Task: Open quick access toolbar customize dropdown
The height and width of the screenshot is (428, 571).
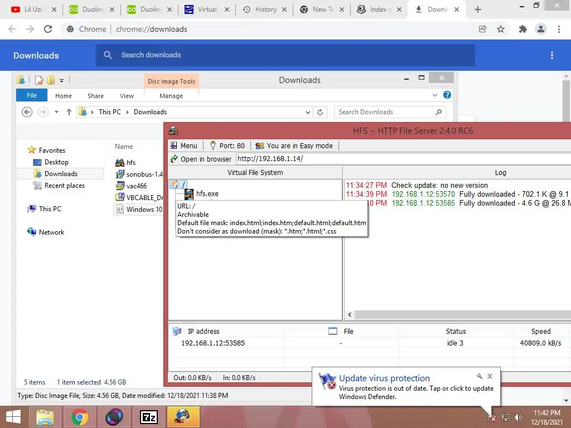Action: pos(61,80)
